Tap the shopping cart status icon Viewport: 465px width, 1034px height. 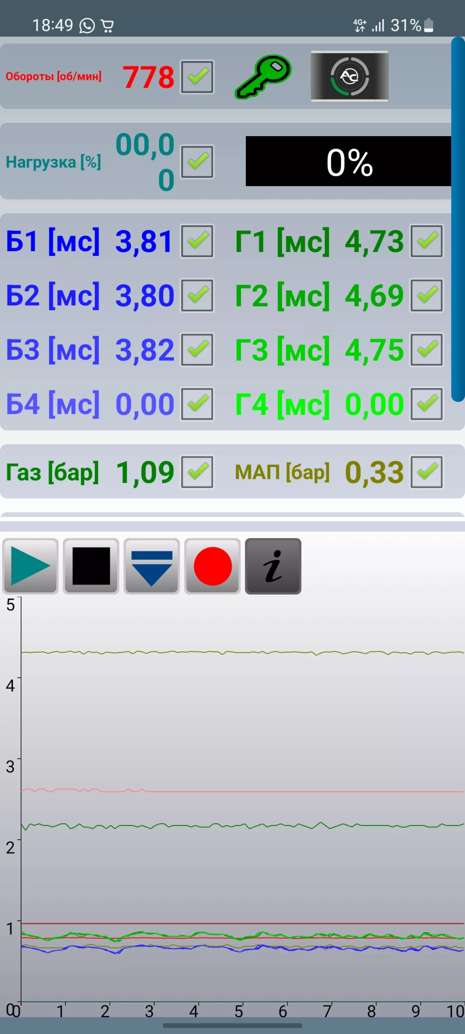[107, 26]
